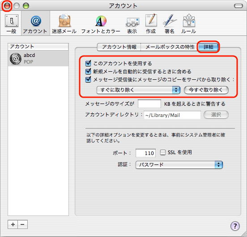Toggle the このアカウントを使用する checkbox
This screenshot has height=237, width=247.
click(88, 63)
